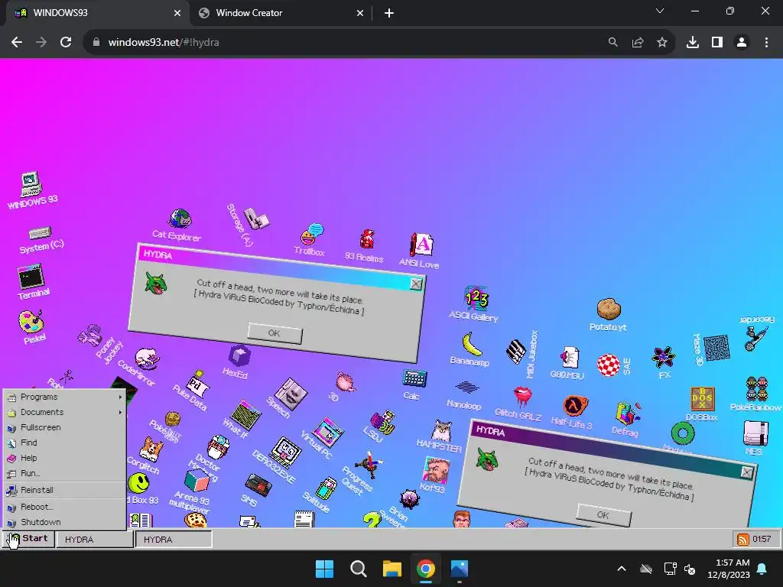Launch the Cat Explorer icon

180,219
